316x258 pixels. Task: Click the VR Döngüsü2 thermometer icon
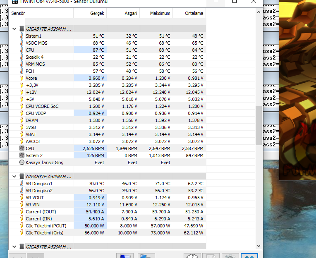point(22,191)
